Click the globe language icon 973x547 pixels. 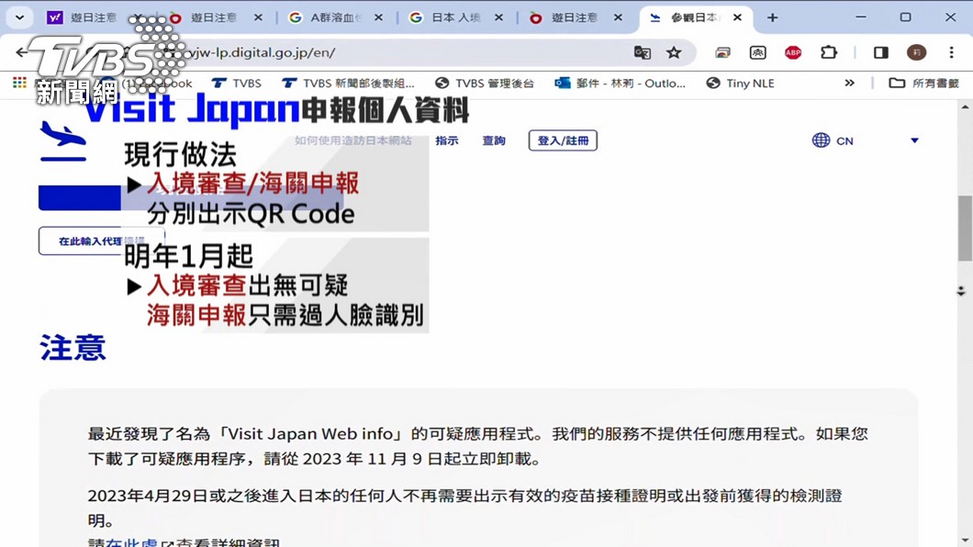pyautogui.click(x=821, y=140)
